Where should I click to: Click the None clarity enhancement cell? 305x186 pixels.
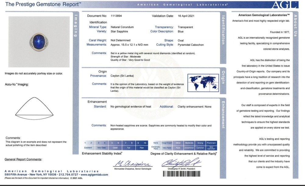pos(156,143)
